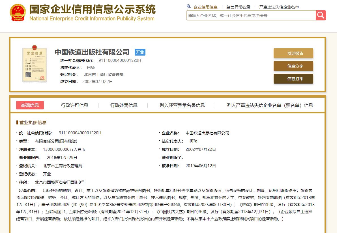Focus the enterprise name search field
This screenshot has width=337, height=233.
(x=251, y=16)
